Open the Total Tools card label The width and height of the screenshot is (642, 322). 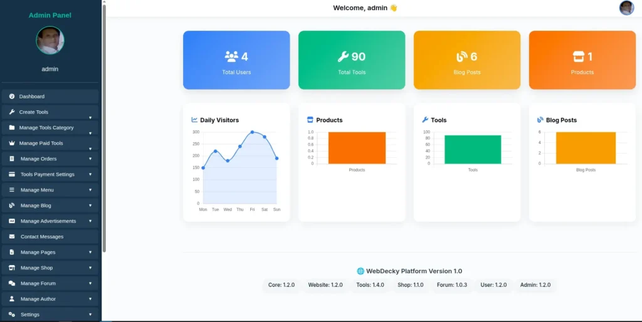tap(352, 72)
